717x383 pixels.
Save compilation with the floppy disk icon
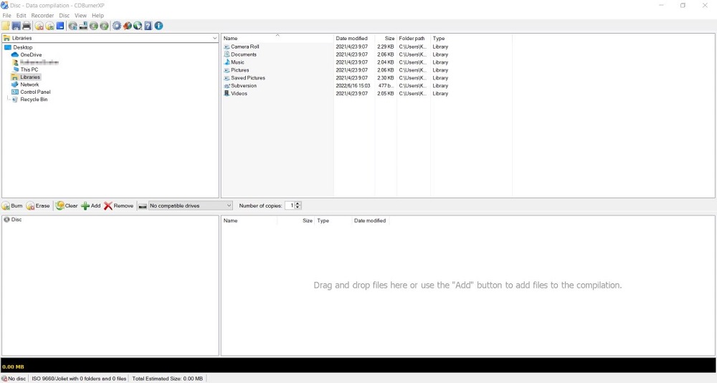(x=16, y=26)
